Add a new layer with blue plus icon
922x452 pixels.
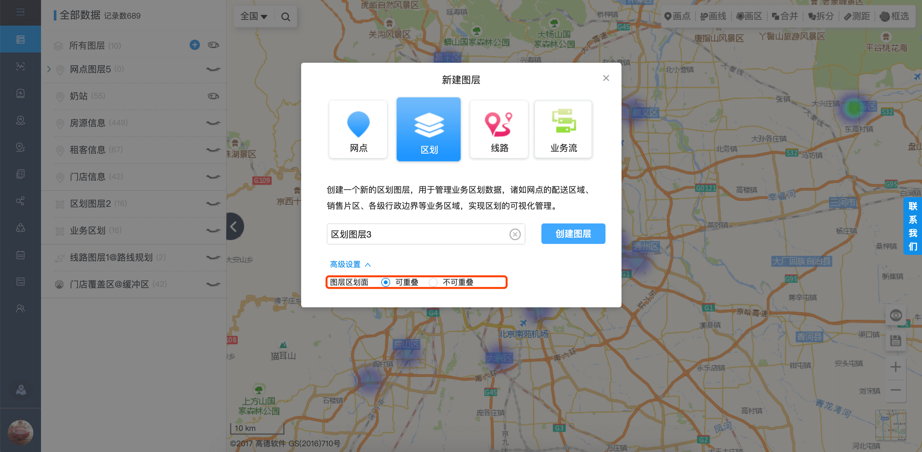pyautogui.click(x=195, y=45)
